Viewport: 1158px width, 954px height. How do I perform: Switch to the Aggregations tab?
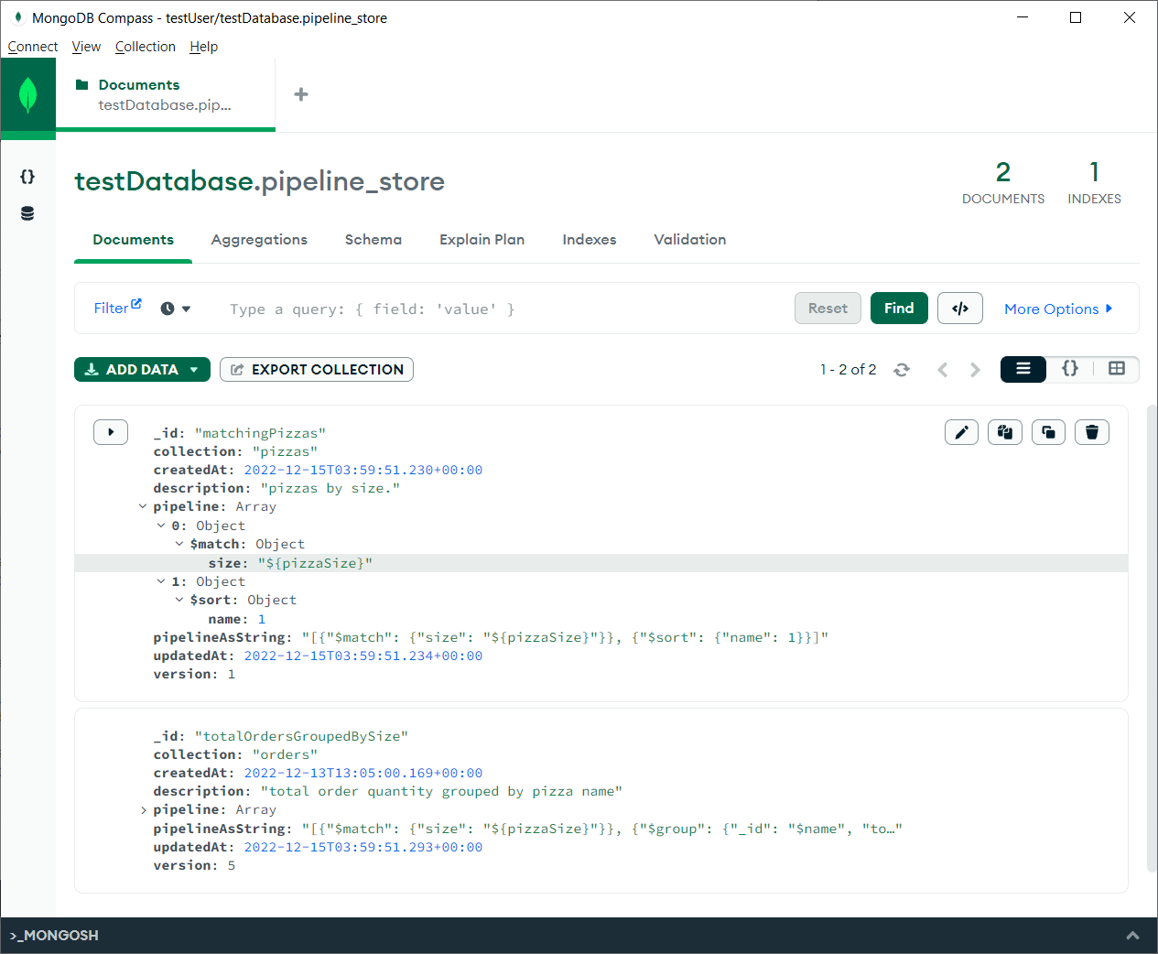[x=259, y=240]
